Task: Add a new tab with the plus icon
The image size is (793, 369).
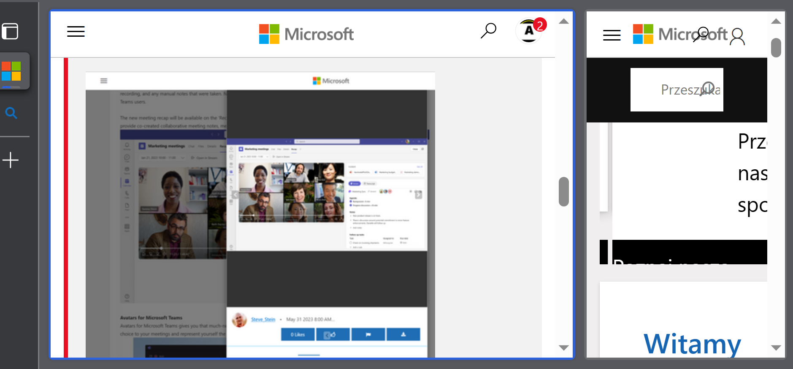Action: pos(11,160)
